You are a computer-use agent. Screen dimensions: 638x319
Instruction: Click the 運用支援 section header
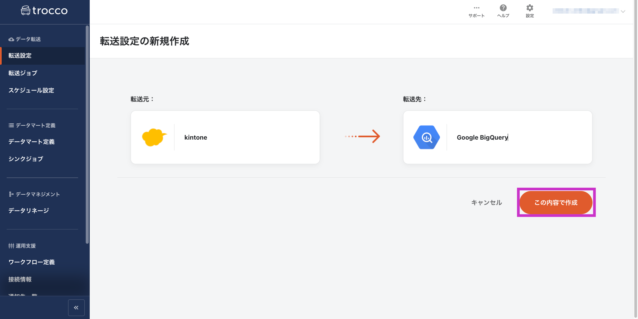(22, 246)
